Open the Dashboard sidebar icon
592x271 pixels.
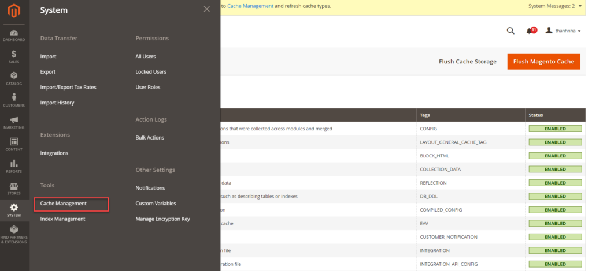[14, 35]
